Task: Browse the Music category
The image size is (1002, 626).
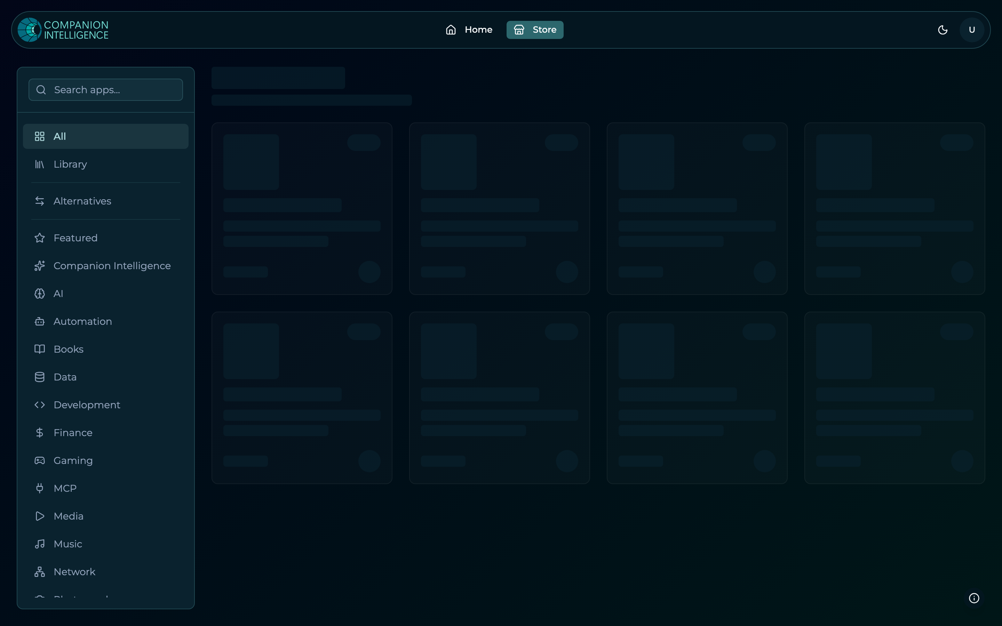Action: click(105, 544)
